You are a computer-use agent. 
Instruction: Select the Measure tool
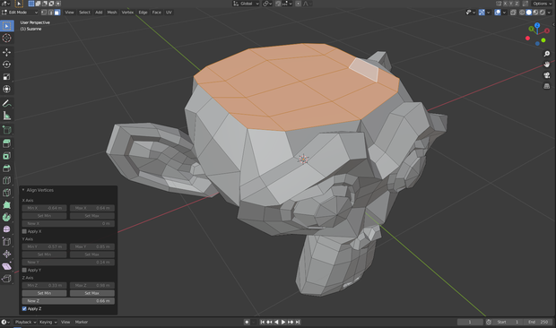[7, 116]
